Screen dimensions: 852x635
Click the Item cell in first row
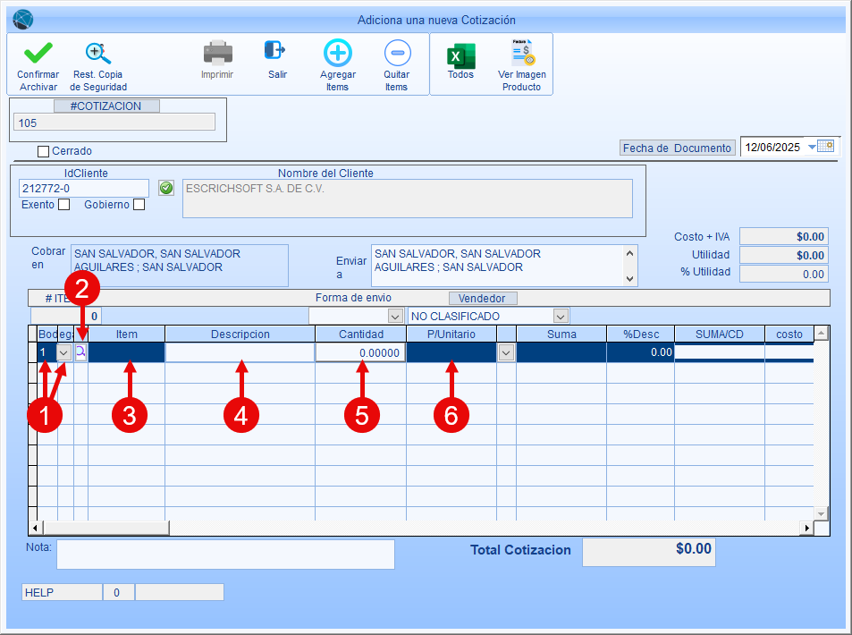point(127,353)
